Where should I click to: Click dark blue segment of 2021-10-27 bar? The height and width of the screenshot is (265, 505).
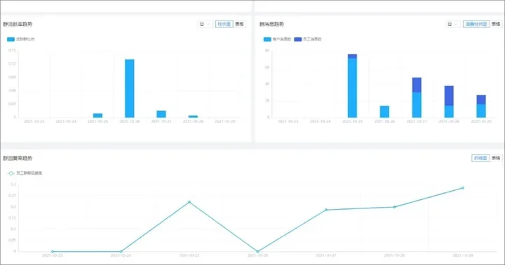417,85
